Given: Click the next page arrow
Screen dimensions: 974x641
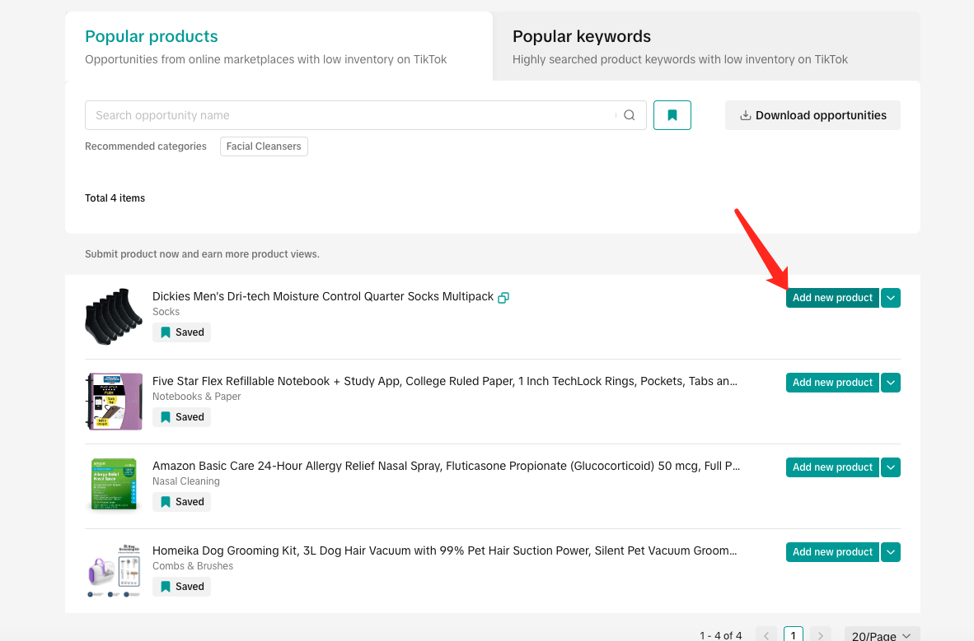Looking at the screenshot, I should (x=820, y=635).
